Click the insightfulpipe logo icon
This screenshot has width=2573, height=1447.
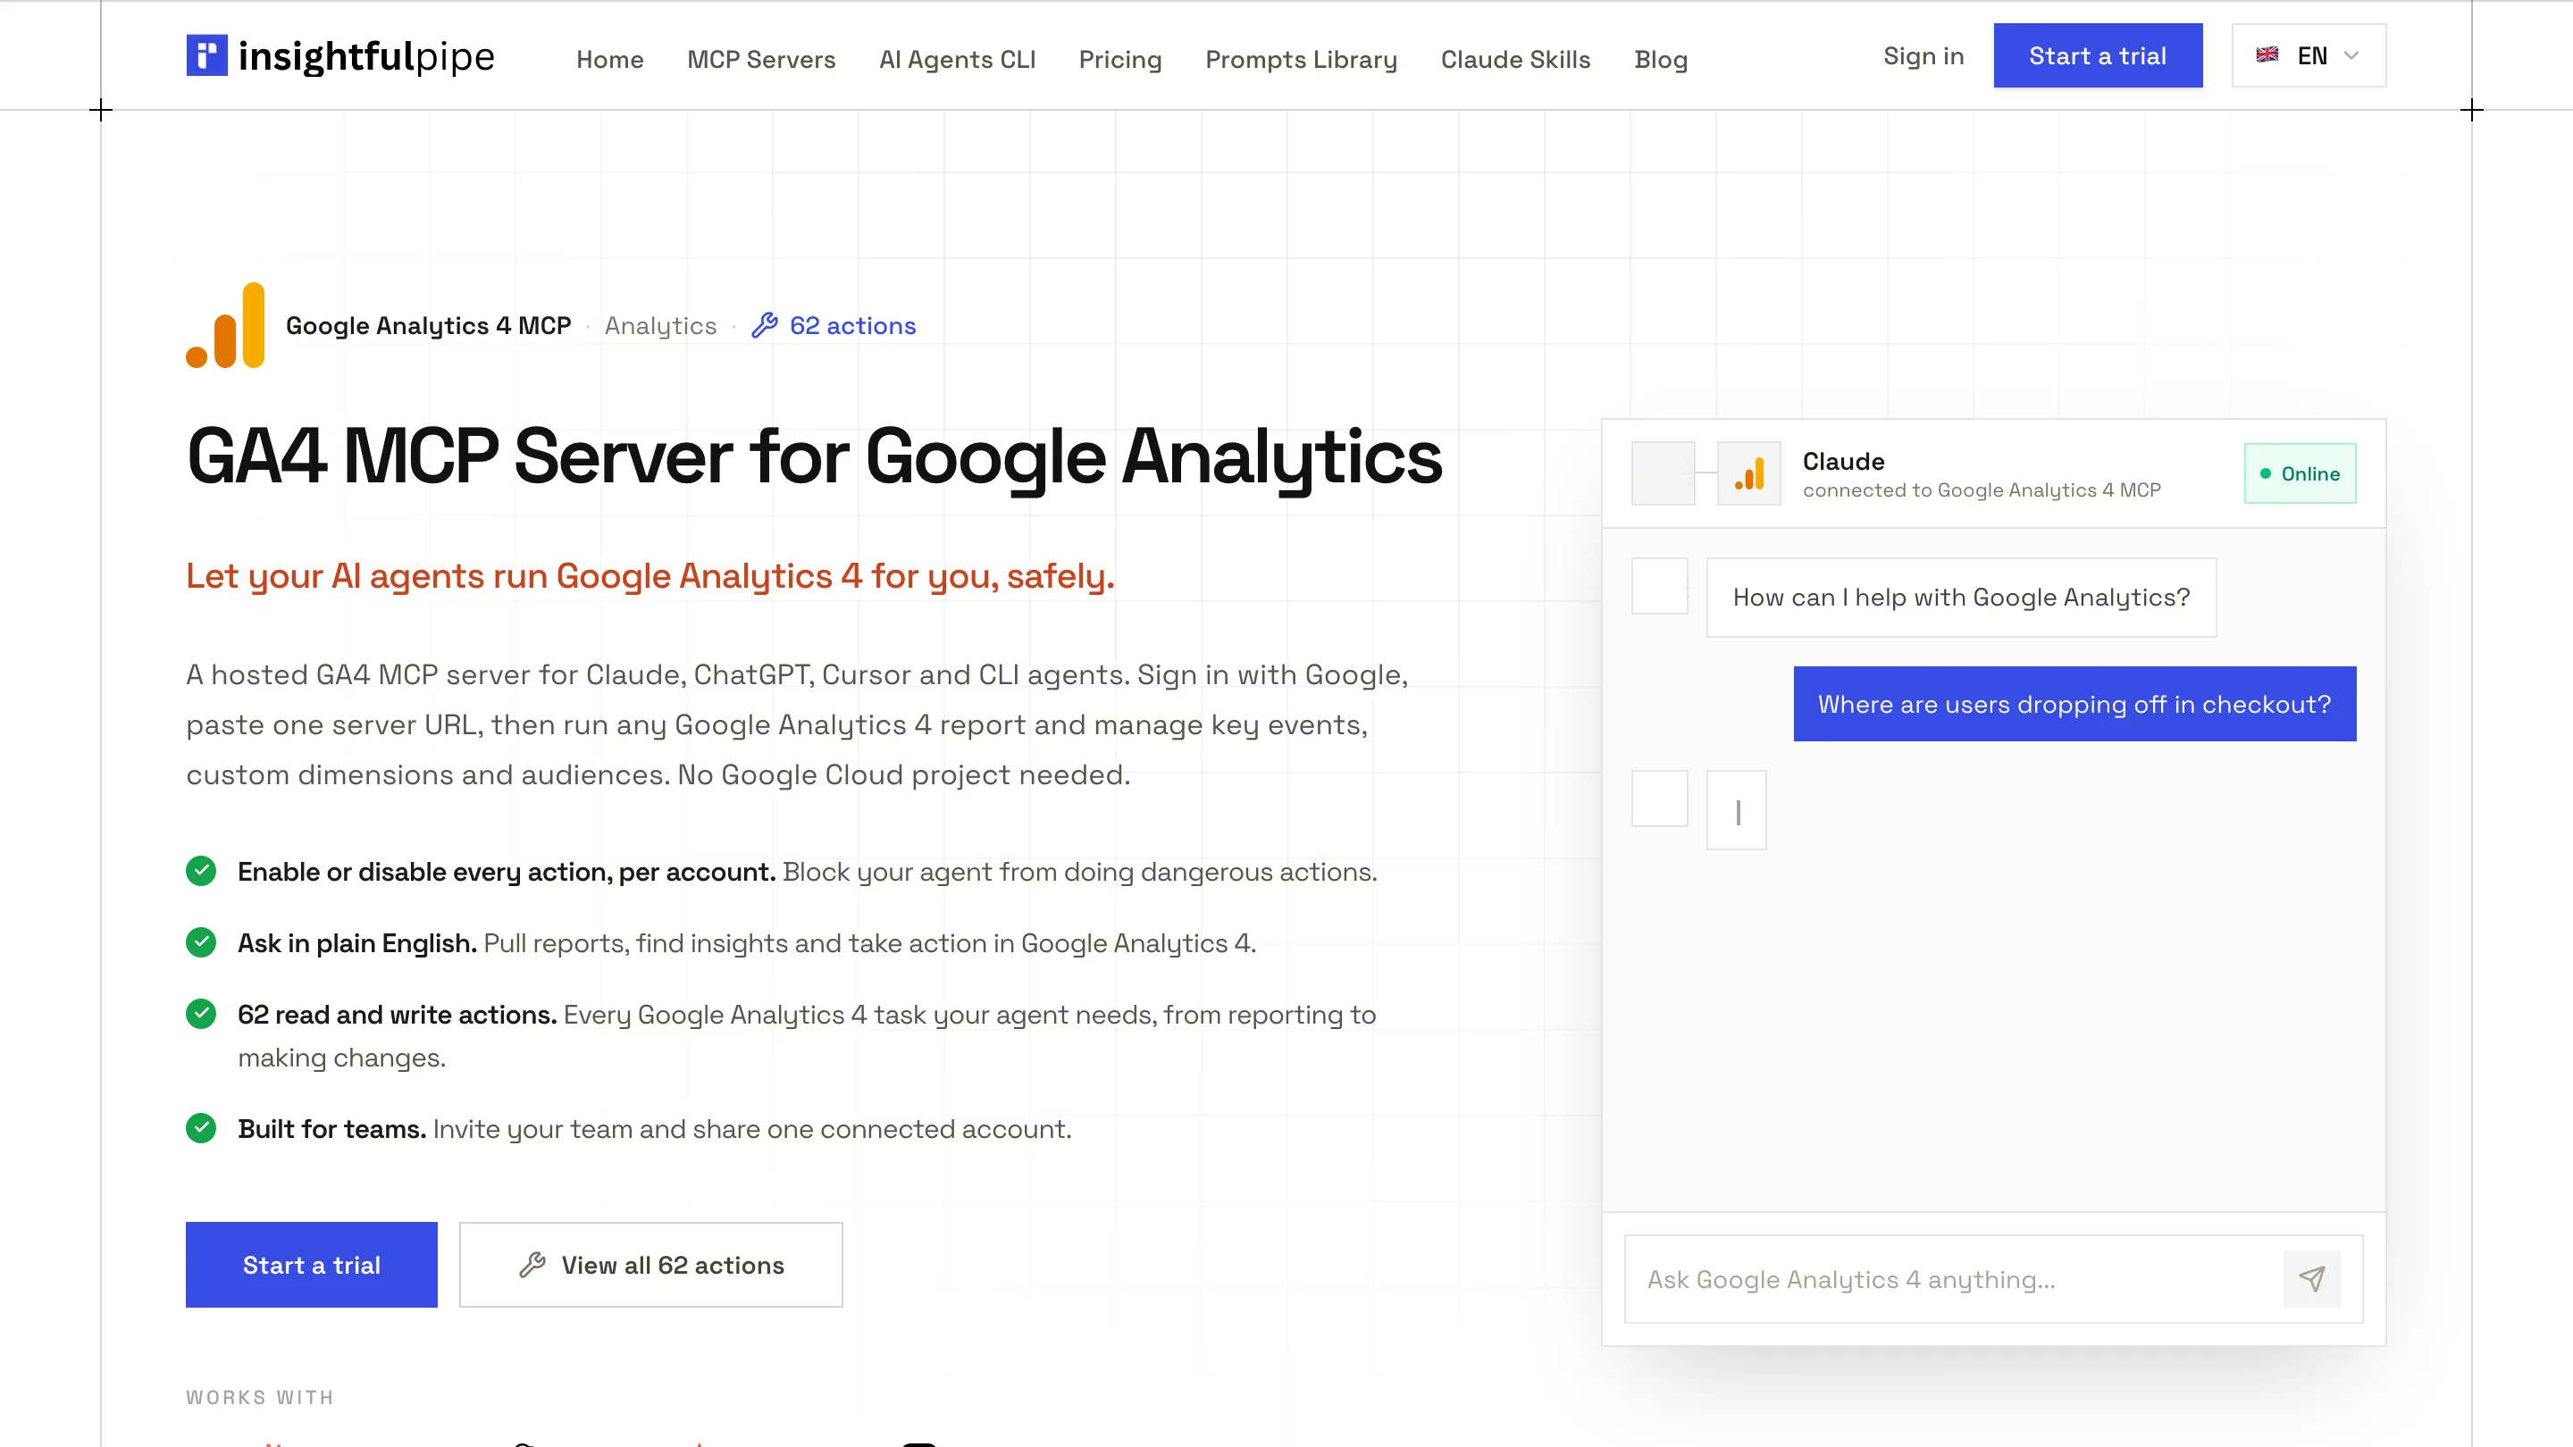click(x=206, y=56)
